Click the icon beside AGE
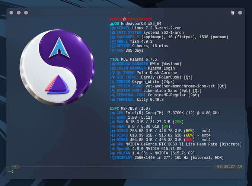 pos(114,51)
